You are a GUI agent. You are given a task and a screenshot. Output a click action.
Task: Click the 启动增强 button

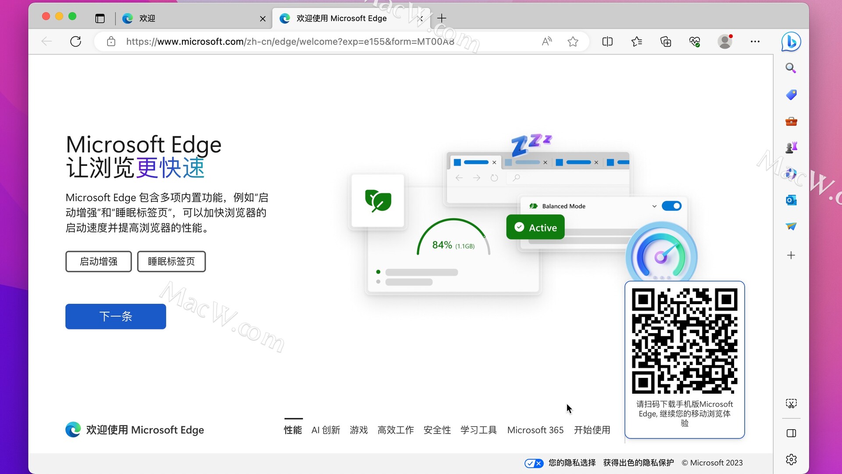[x=99, y=262]
